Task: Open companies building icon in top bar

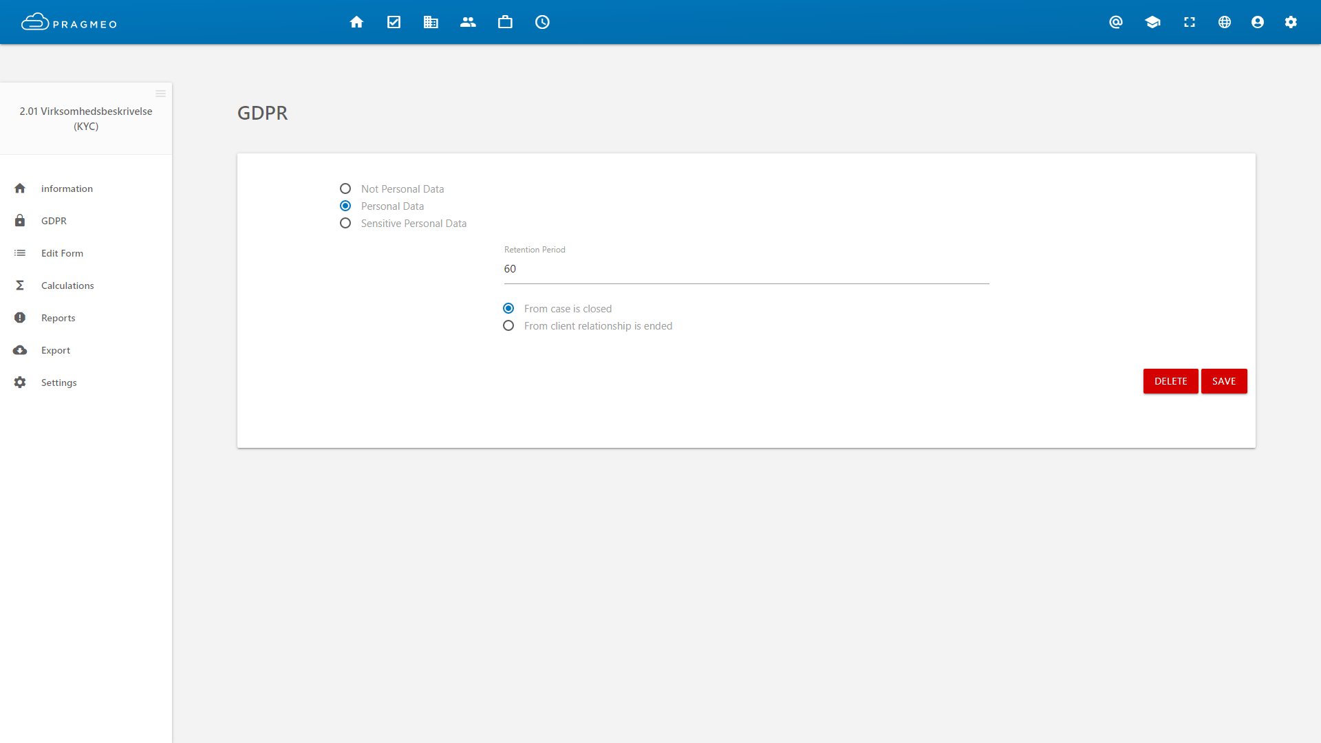Action: coord(431,22)
